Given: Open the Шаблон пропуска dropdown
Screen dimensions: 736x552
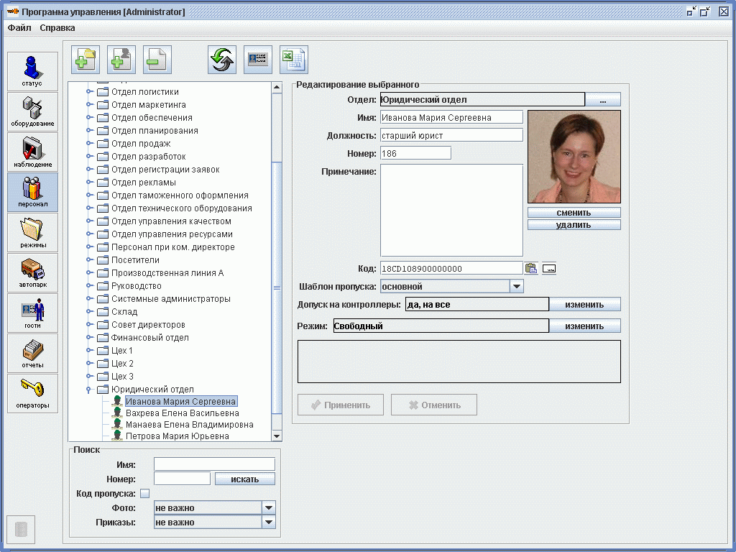Looking at the screenshot, I should (516, 286).
